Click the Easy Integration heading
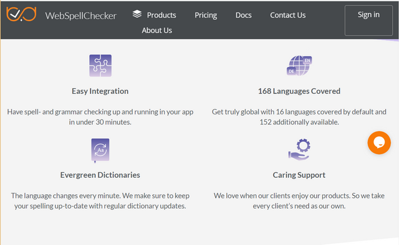 click(100, 91)
